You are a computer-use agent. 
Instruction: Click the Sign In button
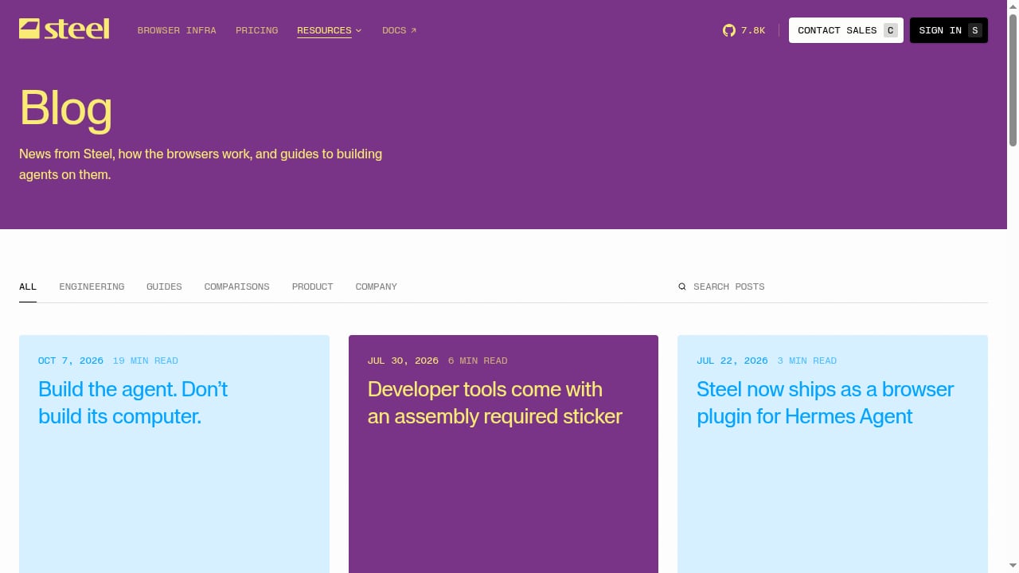(x=949, y=30)
